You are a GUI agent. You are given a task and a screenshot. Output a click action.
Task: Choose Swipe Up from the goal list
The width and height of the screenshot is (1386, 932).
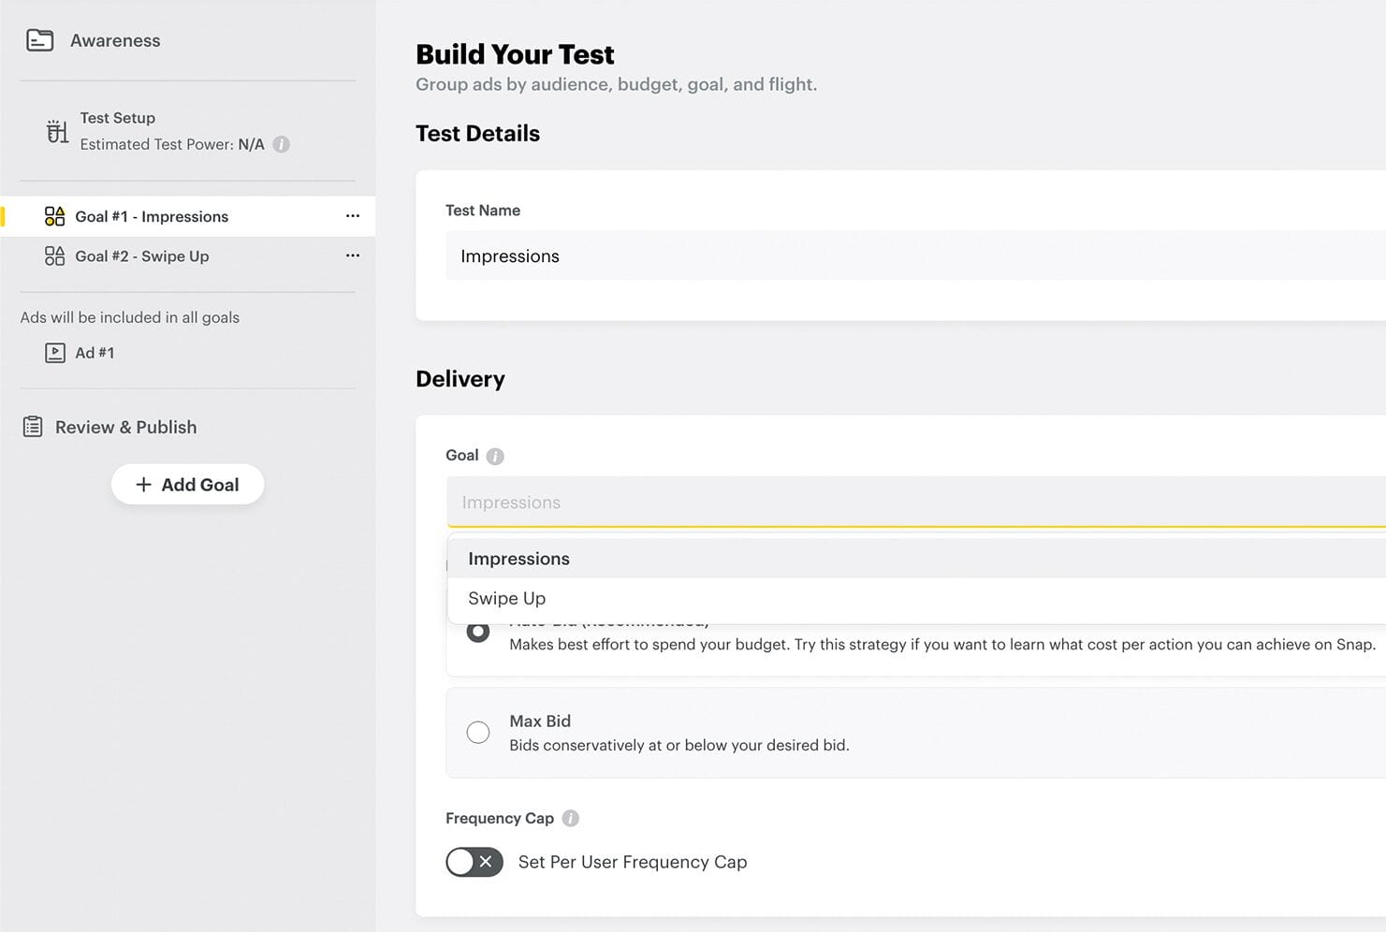pos(506,598)
